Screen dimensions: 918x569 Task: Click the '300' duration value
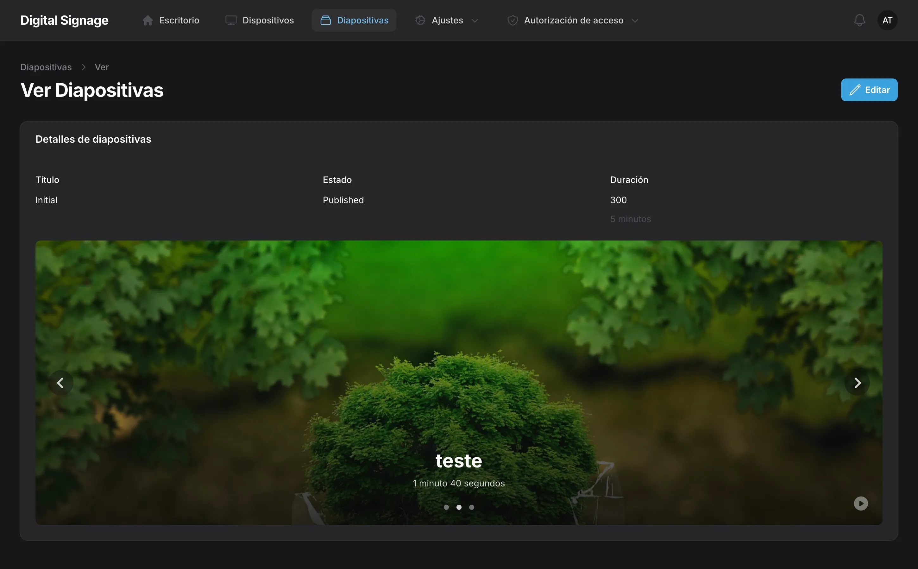[618, 200]
